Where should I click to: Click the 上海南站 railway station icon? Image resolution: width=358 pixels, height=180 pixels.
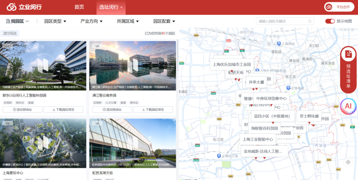pyautogui.click(x=288, y=88)
